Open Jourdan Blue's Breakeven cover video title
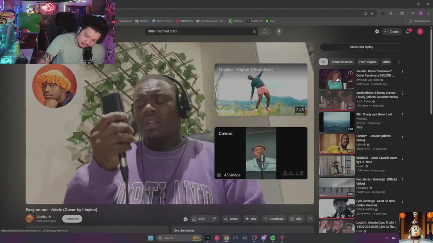This screenshot has width=433, height=243. point(375,73)
